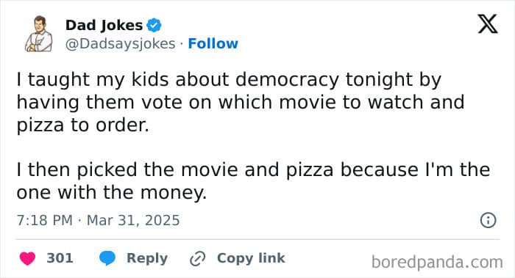This screenshot has width=515, height=278.
Task: Click the word 'money' ending the tweet
Action: [174, 192]
